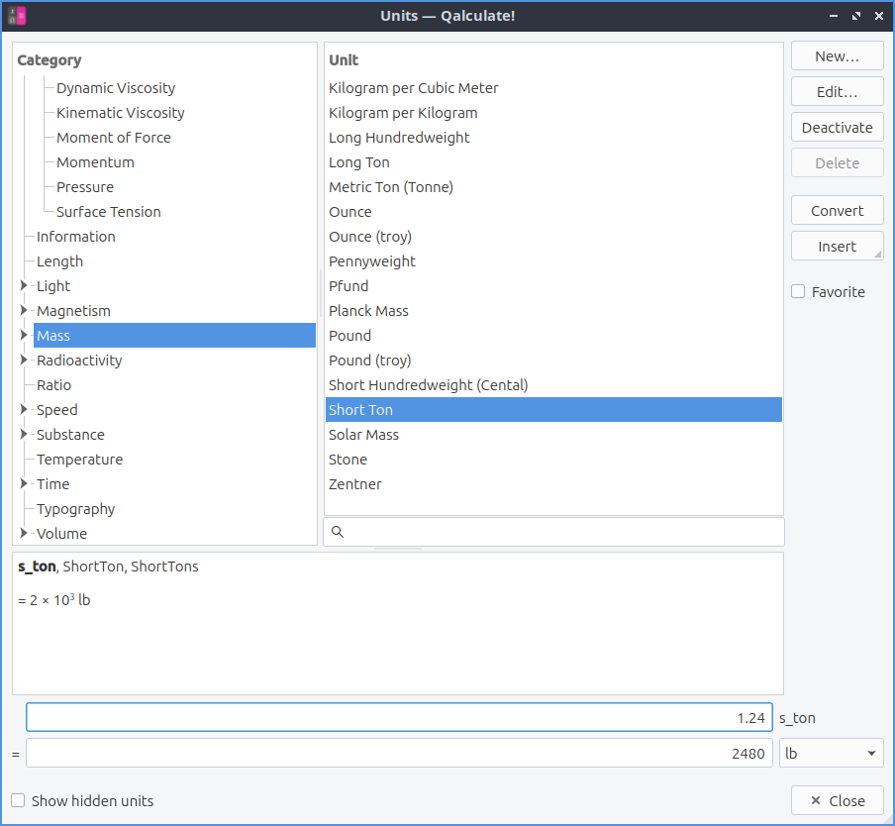
Task: Deactivate the selected Short Ton unit
Action: tap(837, 128)
